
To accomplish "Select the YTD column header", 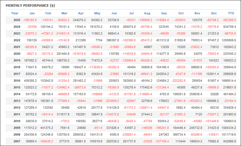I will [x=231, y=13].
